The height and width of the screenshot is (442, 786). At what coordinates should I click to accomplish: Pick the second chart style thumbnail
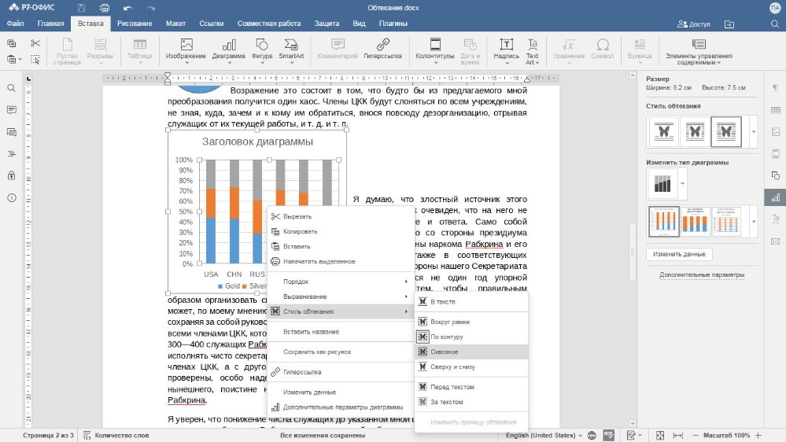[694, 222]
